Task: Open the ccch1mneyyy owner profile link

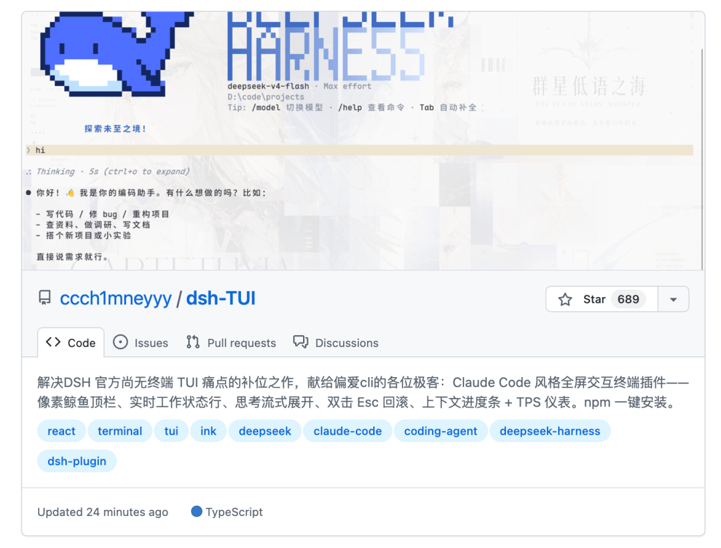Action: 115,298
